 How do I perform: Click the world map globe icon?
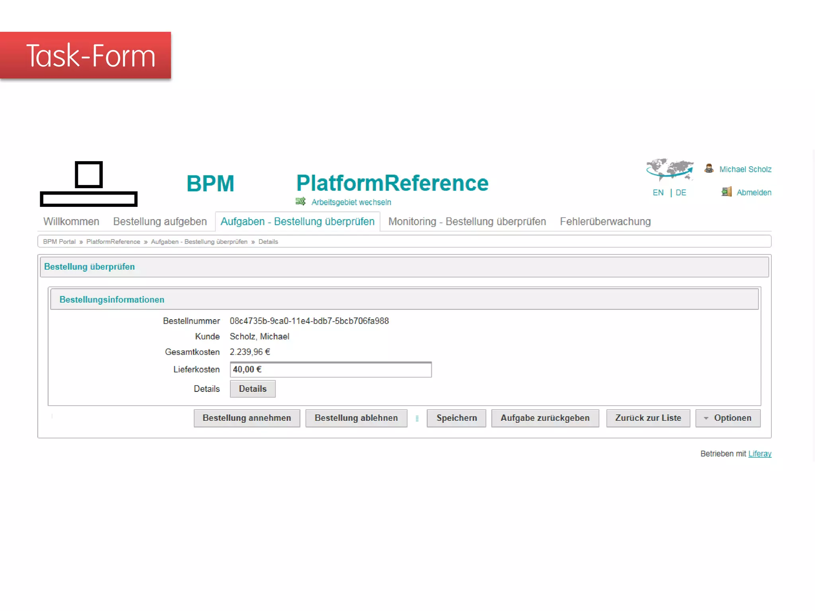coord(670,169)
